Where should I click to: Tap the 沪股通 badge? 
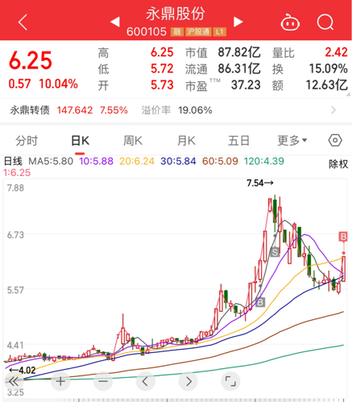click(198, 32)
